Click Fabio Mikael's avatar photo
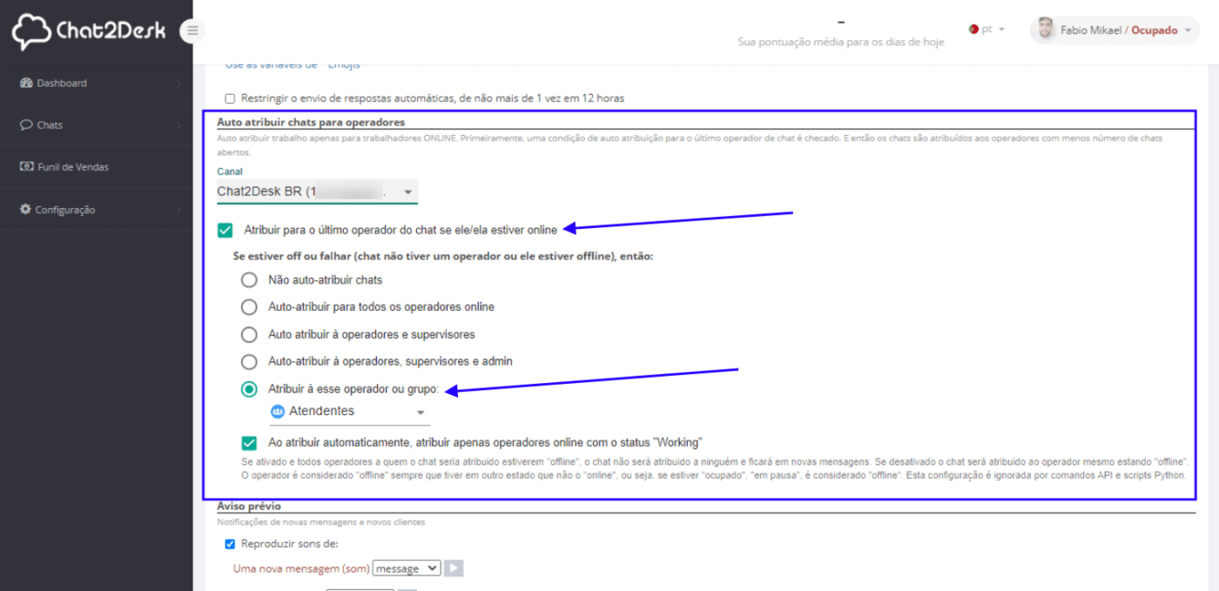The height and width of the screenshot is (591, 1219). (x=1046, y=30)
